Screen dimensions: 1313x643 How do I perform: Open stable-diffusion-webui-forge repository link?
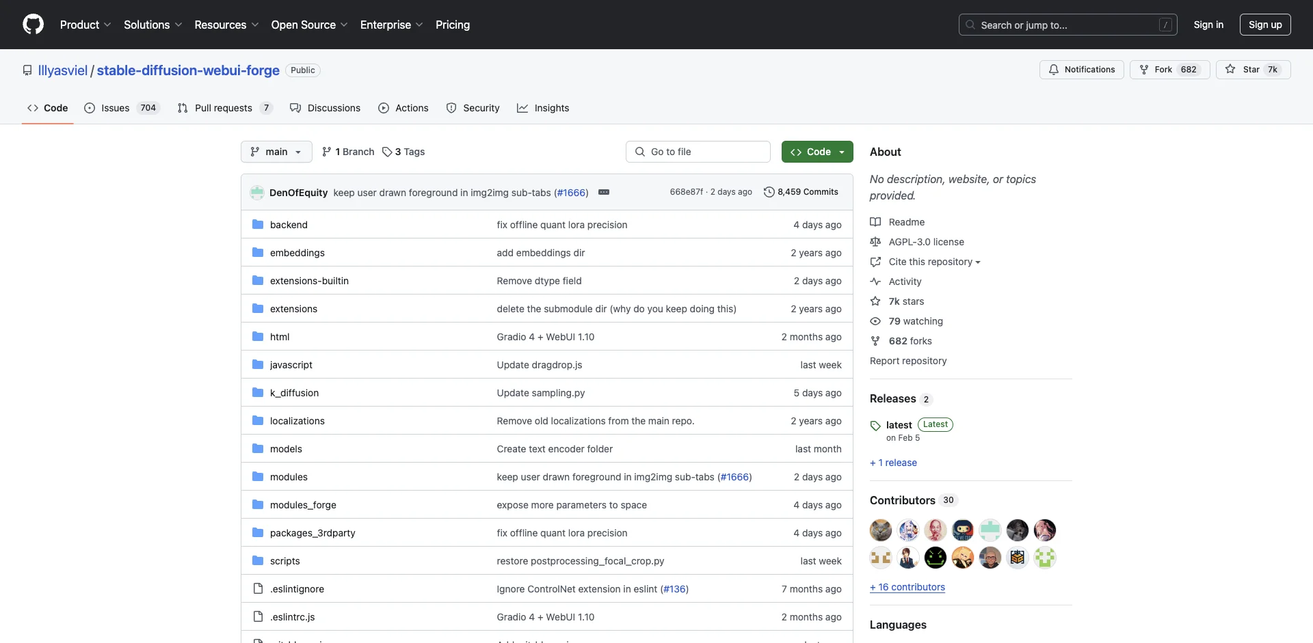click(188, 70)
